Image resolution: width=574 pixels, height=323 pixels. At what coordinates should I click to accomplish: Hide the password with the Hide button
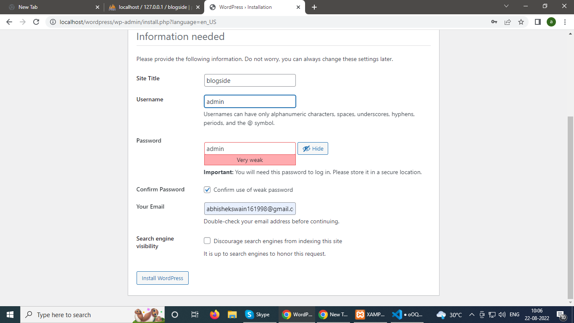(x=313, y=148)
